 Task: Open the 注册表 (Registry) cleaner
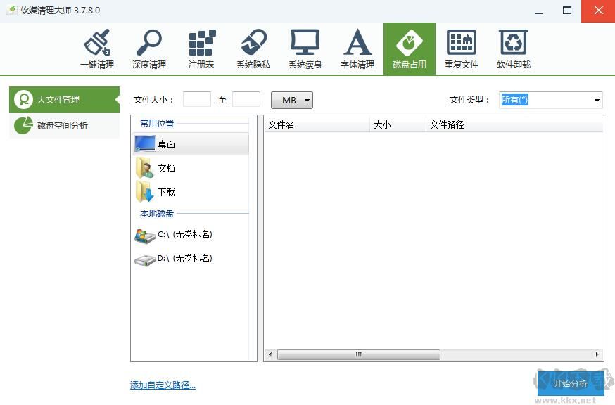tap(201, 48)
